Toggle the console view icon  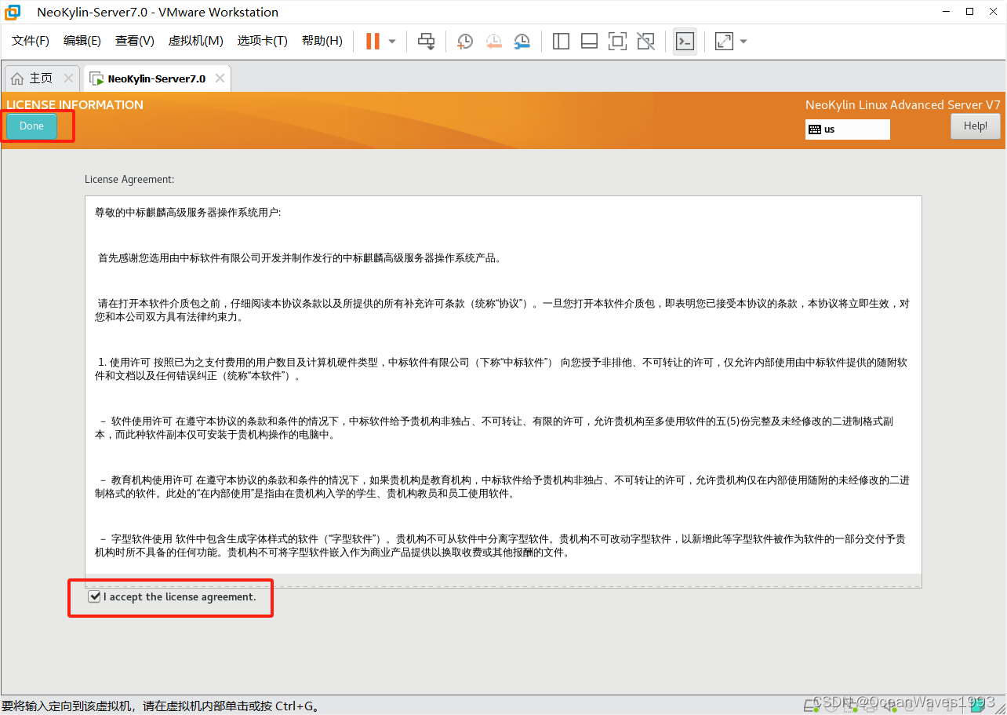pos(685,41)
